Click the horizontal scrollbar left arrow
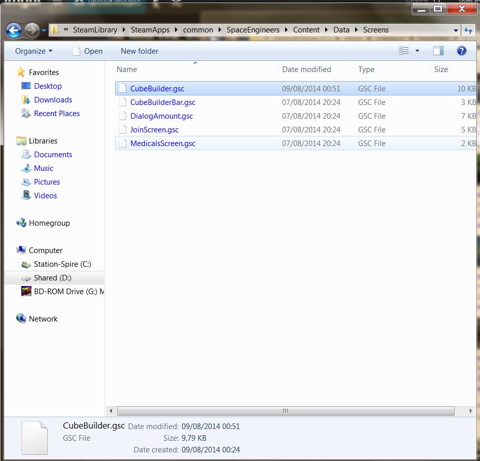The height and width of the screenshot is (461, 480). click(x=111, y=411)
